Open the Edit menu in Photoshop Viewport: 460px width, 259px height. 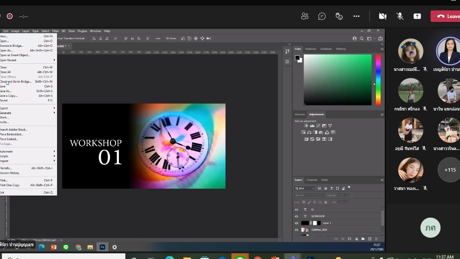[6, 31]
